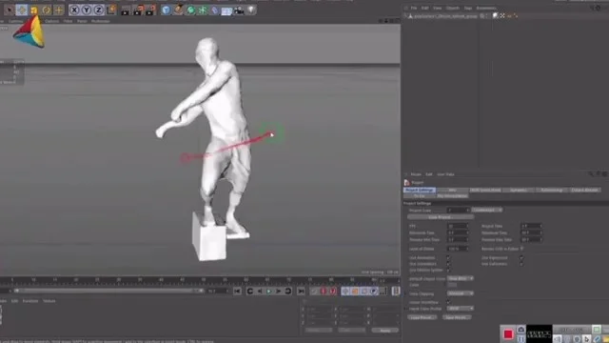Image resolution: width=609 pixels, height=343 pixels.
Task: Open the Attribute Manager Mode menu
Action: coord(416,174)
